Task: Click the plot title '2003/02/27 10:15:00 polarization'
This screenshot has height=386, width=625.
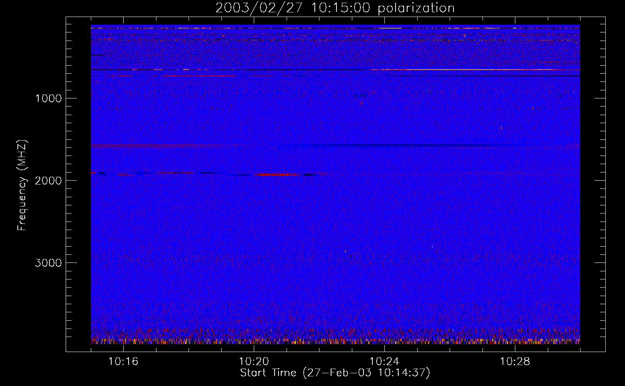Action: 335,8
